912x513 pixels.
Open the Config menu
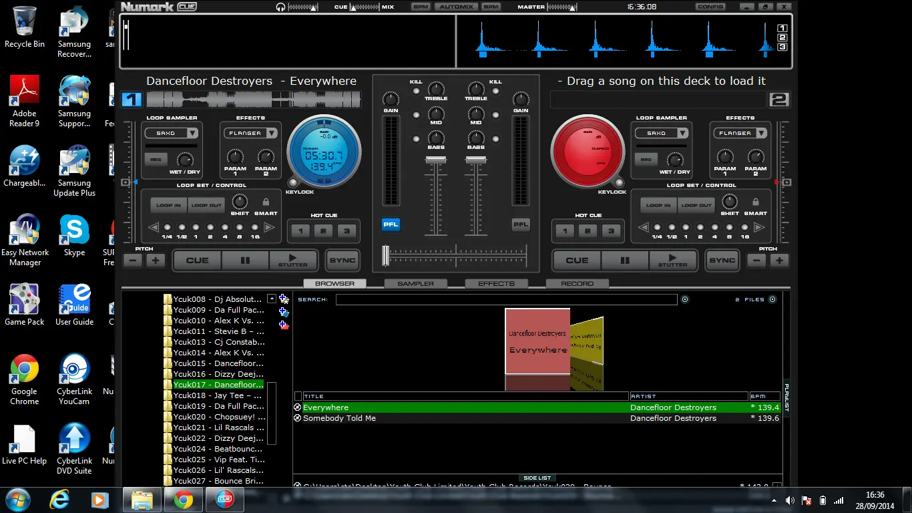point(710,7)
